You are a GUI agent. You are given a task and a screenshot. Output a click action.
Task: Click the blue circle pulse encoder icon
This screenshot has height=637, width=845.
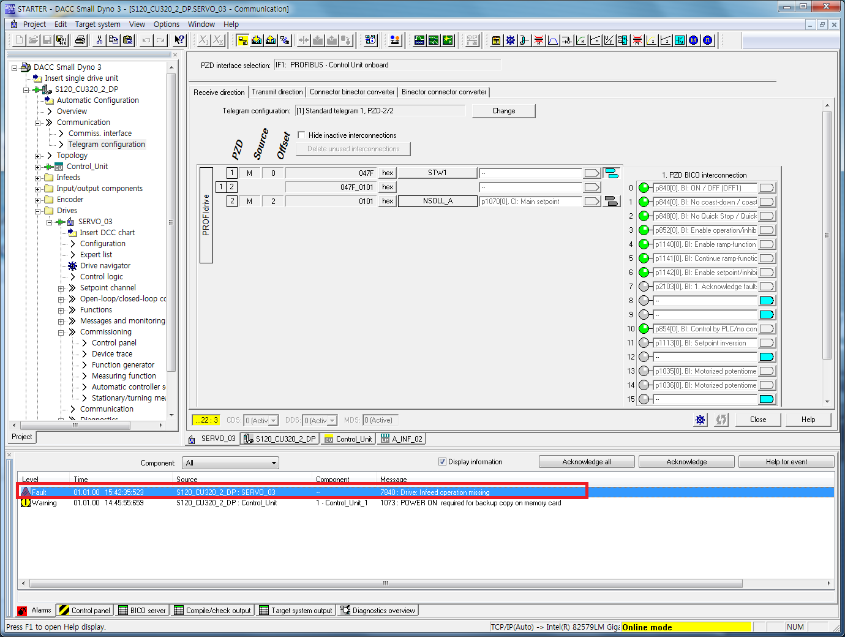click(708, 40)
